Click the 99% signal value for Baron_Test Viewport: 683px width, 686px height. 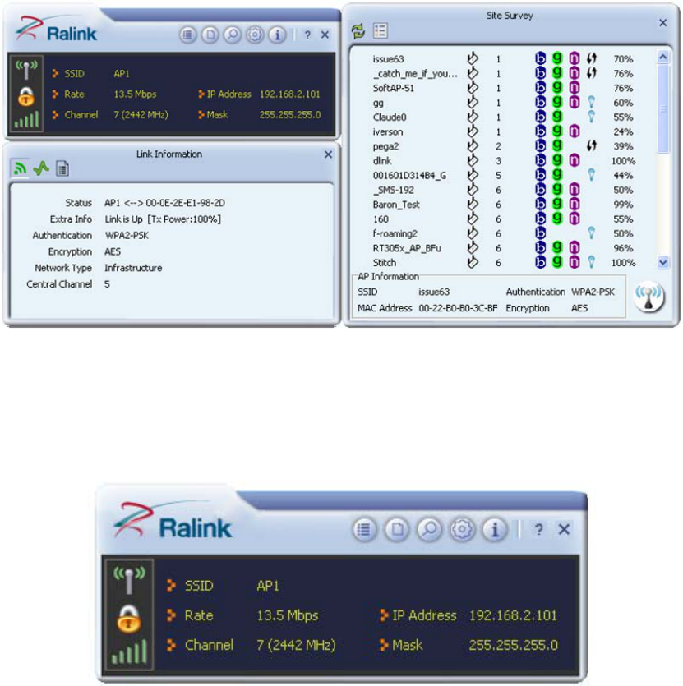[623, 205]
